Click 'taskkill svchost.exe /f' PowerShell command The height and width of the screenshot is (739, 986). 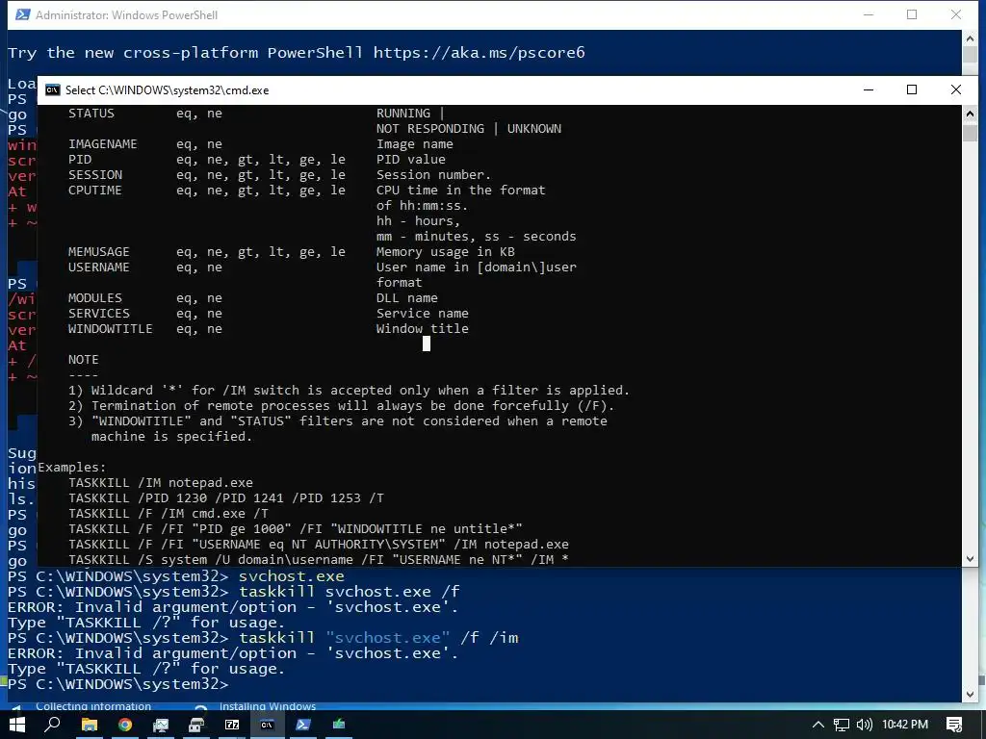[350, 592]
